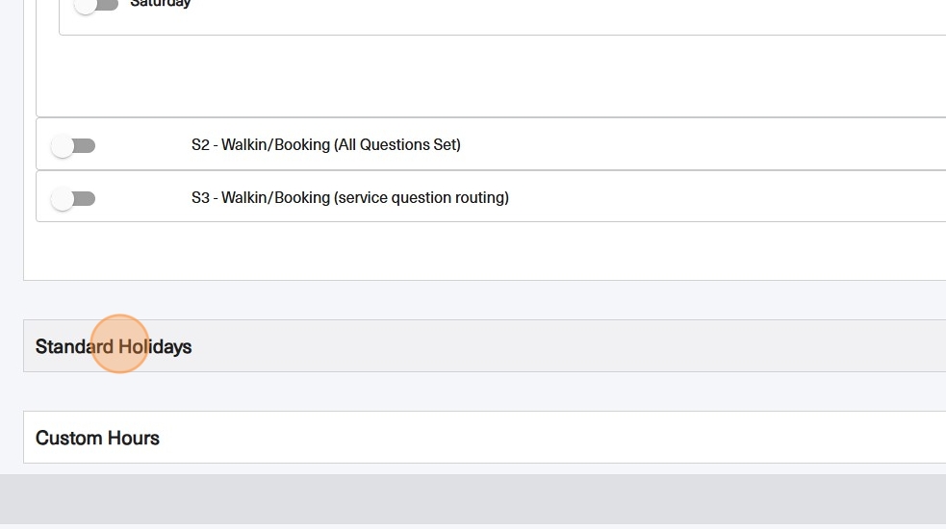Click the orange highlight circle on Standard Holidays
Image resolution: width=946 pixels, height=529 pixels.
[119, 344]
